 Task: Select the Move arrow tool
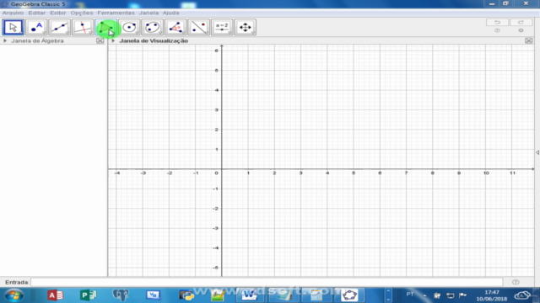pos(13,27)
